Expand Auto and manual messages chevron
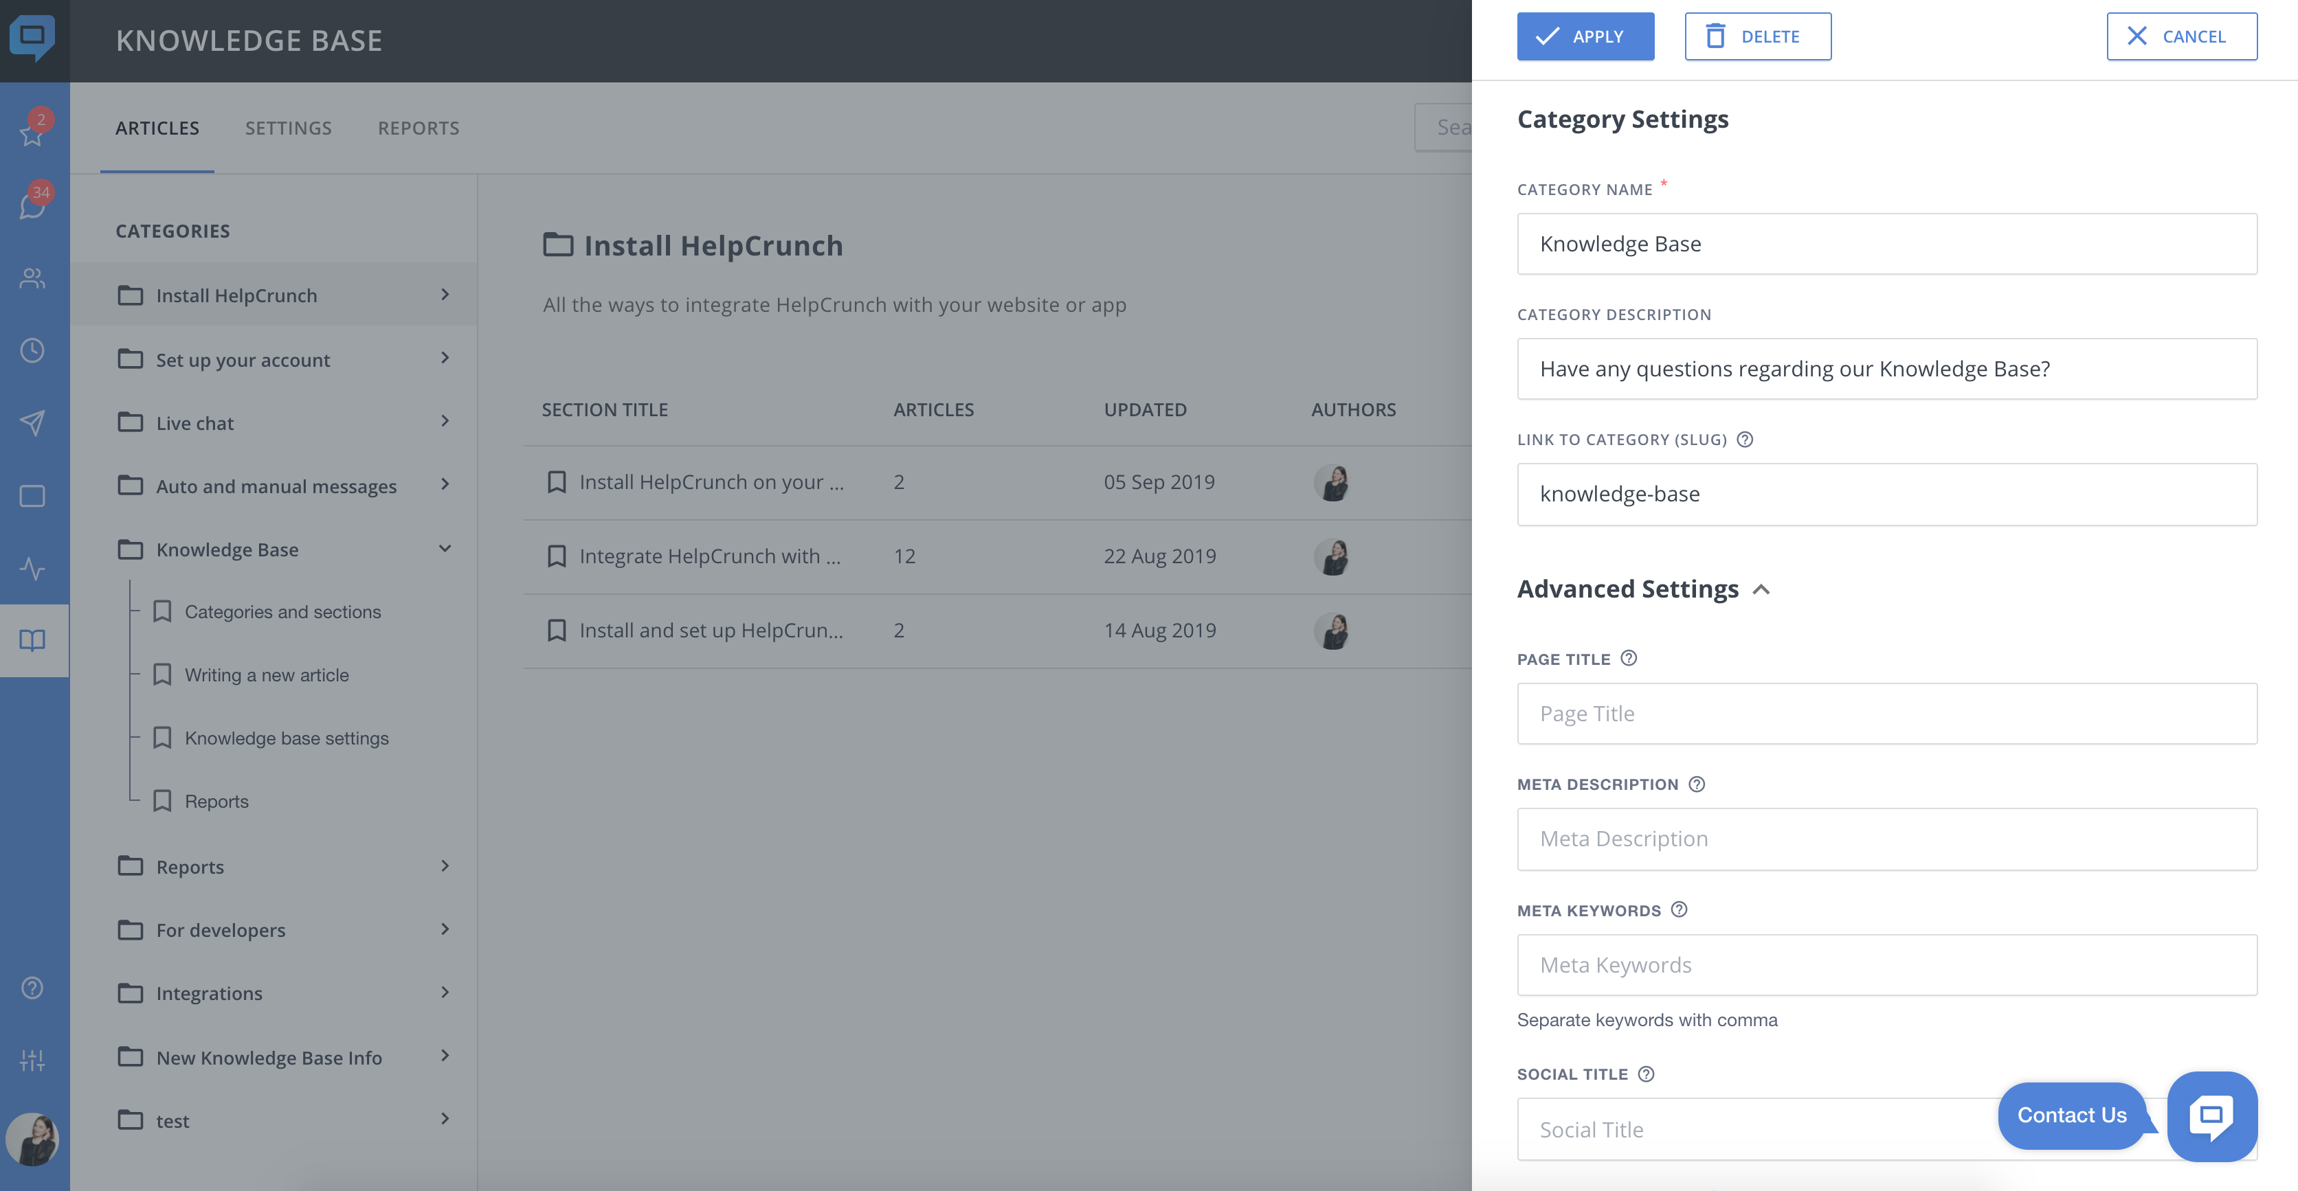The image size is (2298, 1191). click(x=445, y=484)
